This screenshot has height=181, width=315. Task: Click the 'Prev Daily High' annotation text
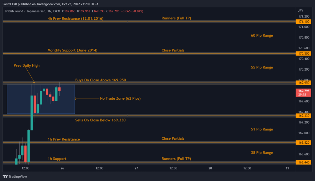(x=26, y=65)
